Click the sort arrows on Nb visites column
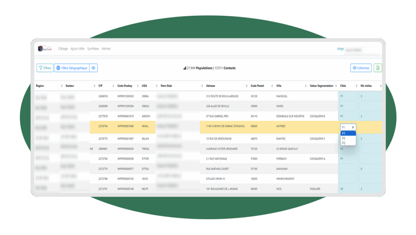 point(380,86)
